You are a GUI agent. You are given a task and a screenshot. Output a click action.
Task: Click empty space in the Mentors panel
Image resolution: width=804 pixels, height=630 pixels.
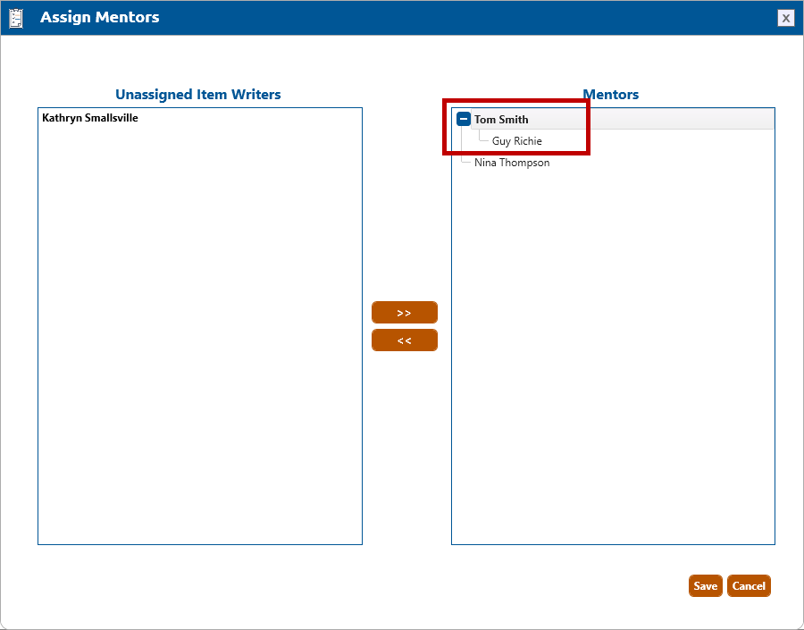point(613,357)
